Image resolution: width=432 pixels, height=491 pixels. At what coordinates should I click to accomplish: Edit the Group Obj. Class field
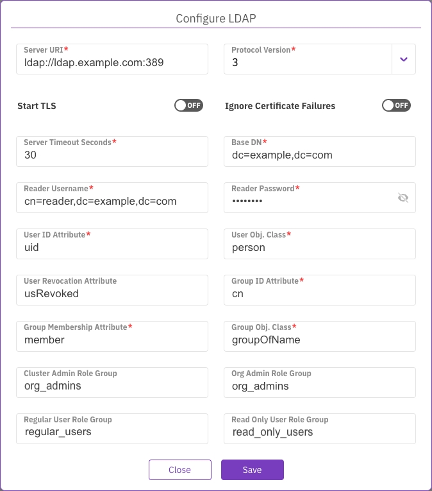tap(319, 340)
